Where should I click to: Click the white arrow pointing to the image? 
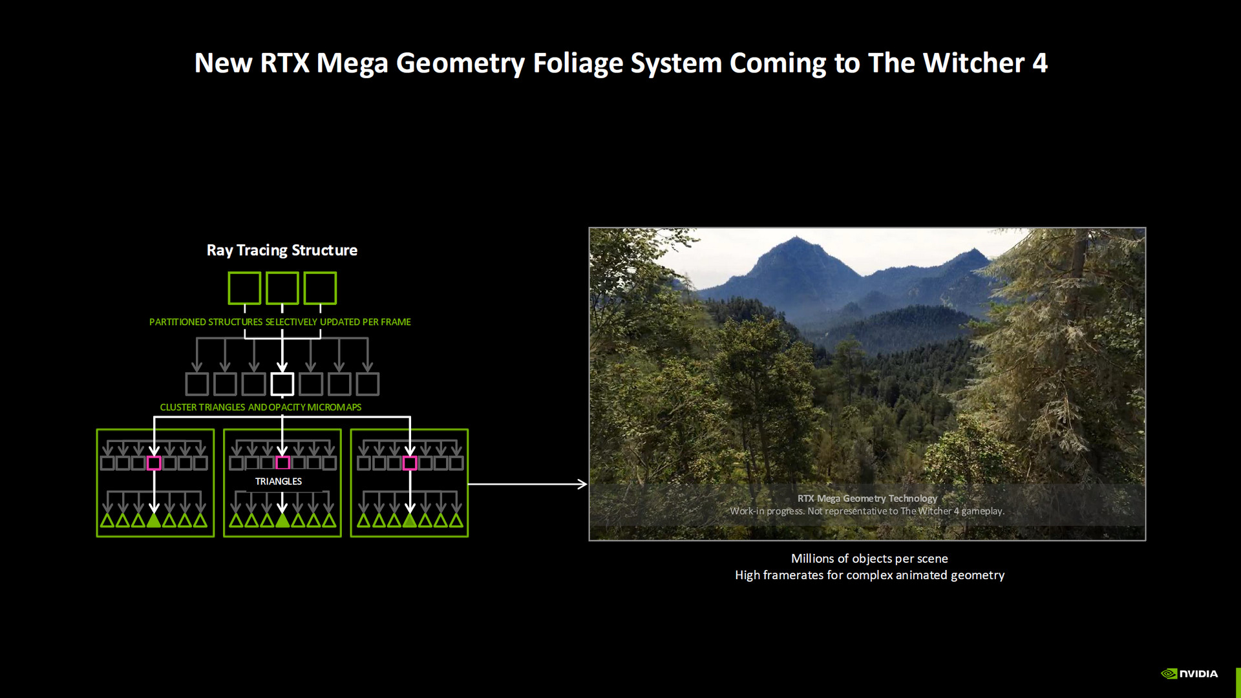[527, 483]
